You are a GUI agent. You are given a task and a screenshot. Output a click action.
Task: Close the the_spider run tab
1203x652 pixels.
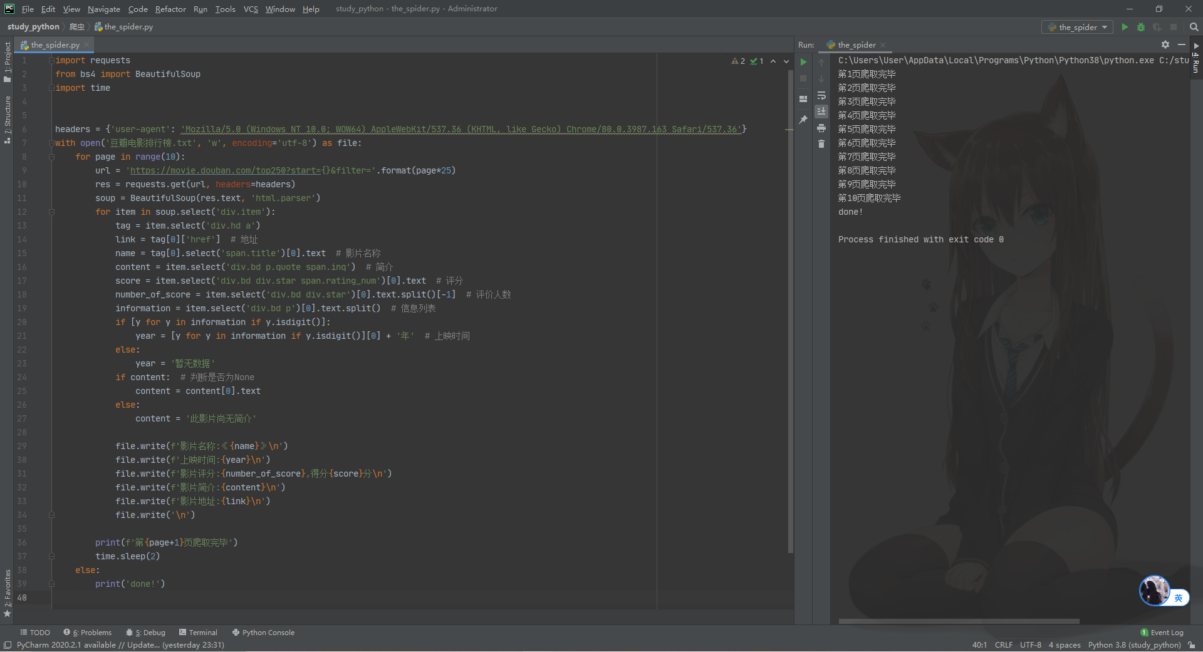point(883,45)
